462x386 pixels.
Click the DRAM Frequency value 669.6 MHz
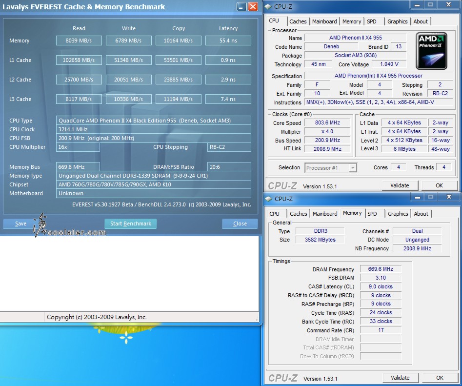tap(381, 269)
